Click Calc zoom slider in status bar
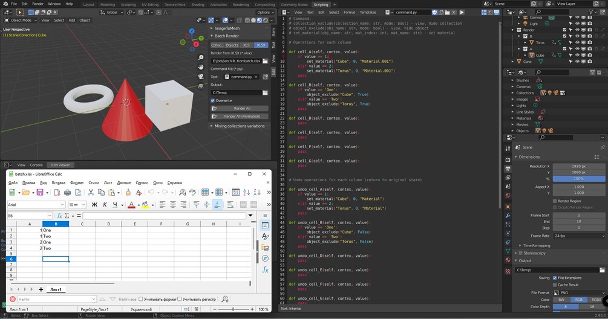Image resolution: width=608 pixels, height=319 pixels. click(233, 309)
